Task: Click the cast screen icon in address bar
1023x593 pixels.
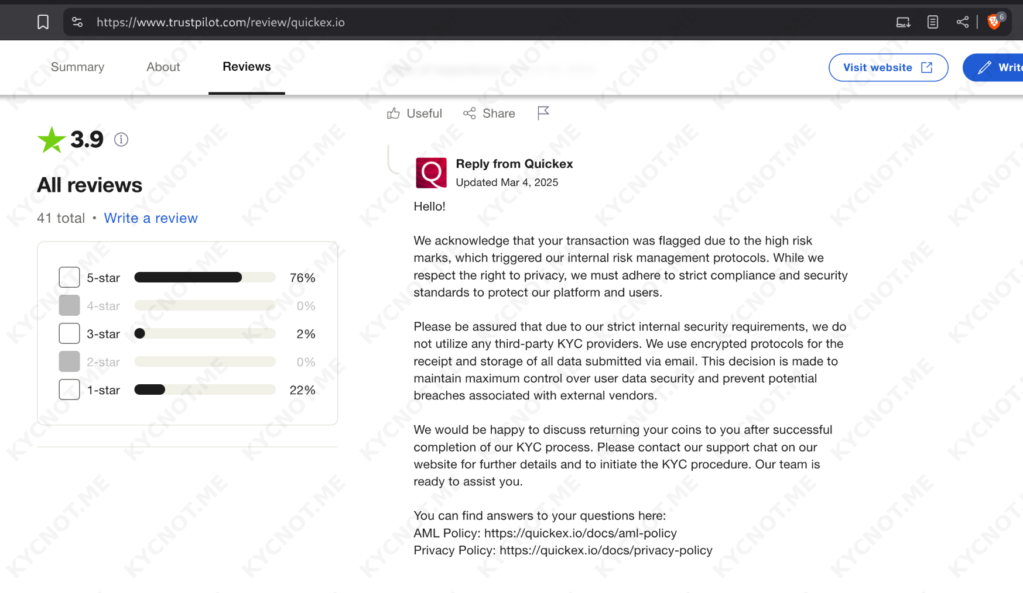Action: coord(903,22)
